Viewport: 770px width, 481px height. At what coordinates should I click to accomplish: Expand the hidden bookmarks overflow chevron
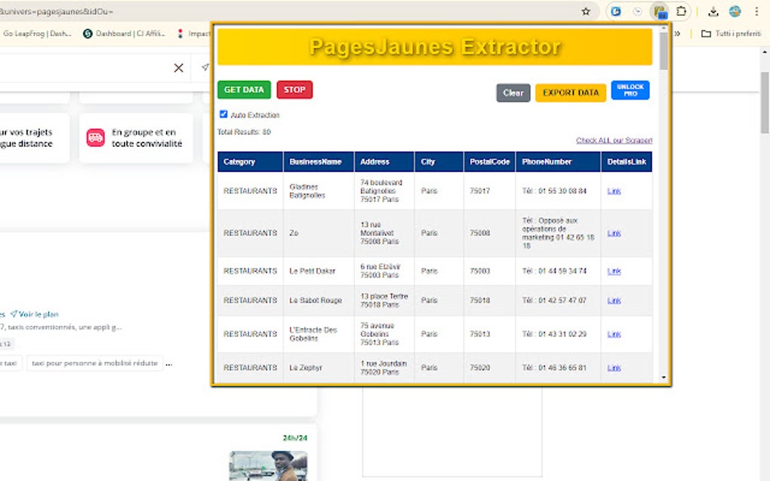pos(677,33)
